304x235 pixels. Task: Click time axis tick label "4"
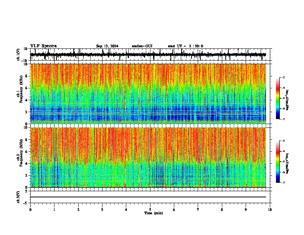126,210
